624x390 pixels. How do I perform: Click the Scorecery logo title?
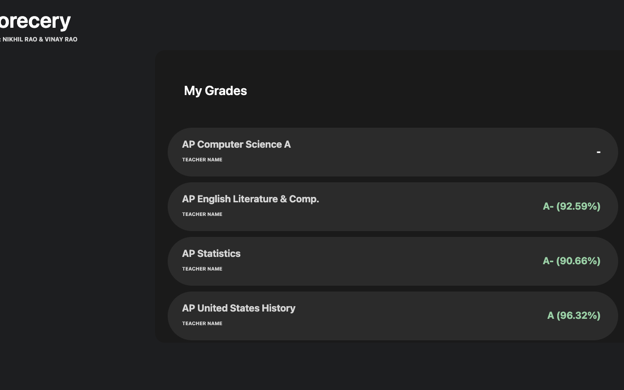[34, 21]
